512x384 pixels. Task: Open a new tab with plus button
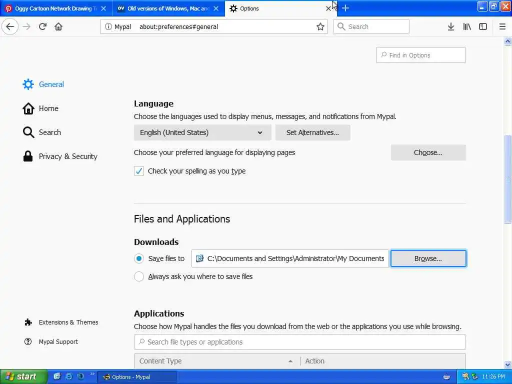345,8
